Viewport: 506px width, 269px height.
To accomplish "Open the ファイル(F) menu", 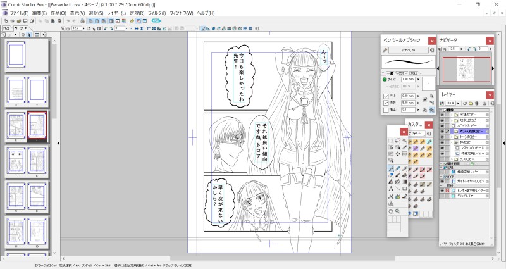I will 19,13.
